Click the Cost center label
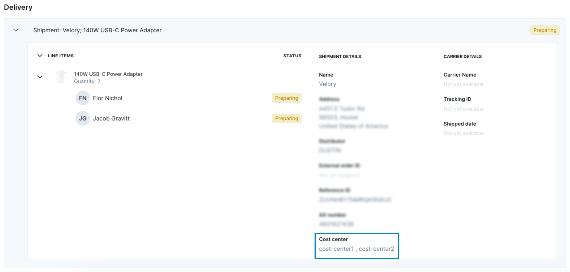 point(333,239)
